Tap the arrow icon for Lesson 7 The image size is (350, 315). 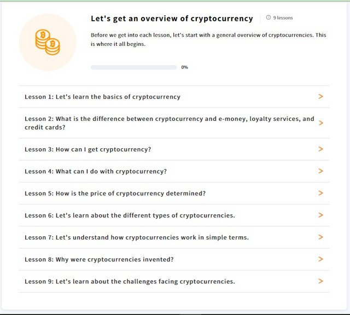pos(320,237)
